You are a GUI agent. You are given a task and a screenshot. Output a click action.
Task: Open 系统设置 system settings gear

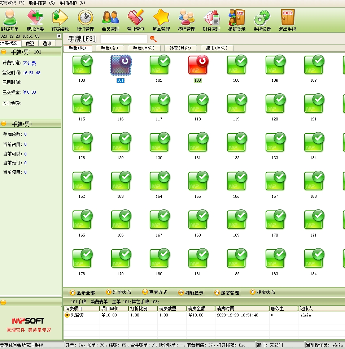click(x=262, y=20)
